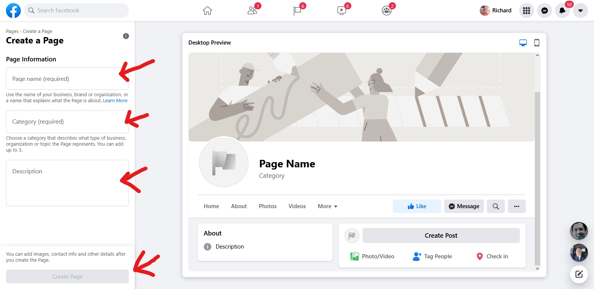
Task: Click the Photo/Video option
Action: [x=372, y=256]
